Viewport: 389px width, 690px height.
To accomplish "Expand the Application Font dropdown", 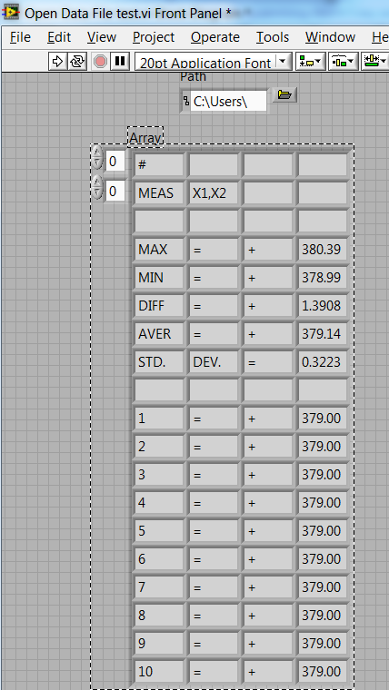I will [x=283, y=62].
